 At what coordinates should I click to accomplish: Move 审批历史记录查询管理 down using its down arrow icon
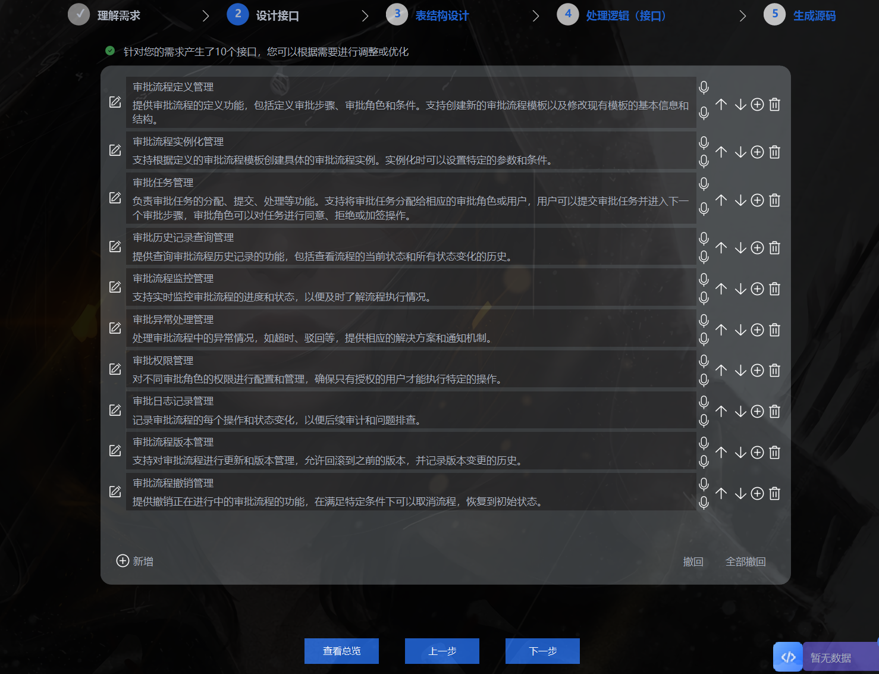(740, 247)
